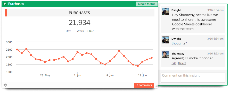Open the 5 comments button
Image resolution: width=230 pixels, height=93 pixels.
[x=144, y=85]
